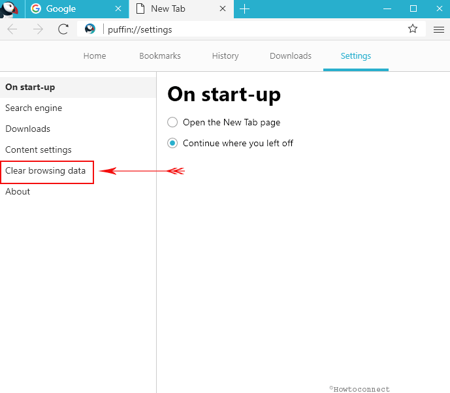Open On start-up in the sidebar
The width and height of the screenshot is (450, 393).
[x=78, y=87]
